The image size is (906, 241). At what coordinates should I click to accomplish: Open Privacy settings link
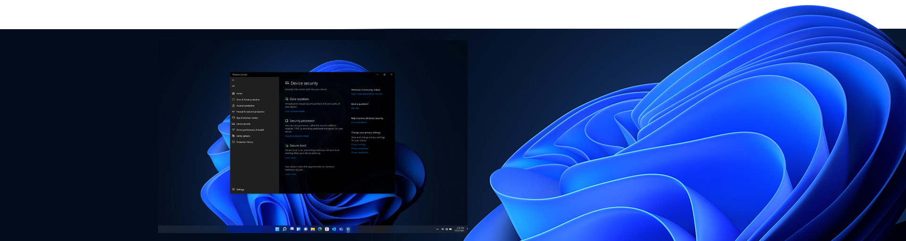tap(358, 145)
